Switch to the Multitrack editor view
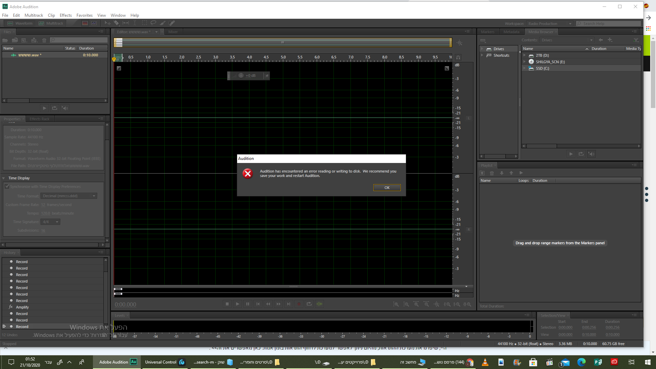Viewport: 656px width, 369px height. point(51,23)
